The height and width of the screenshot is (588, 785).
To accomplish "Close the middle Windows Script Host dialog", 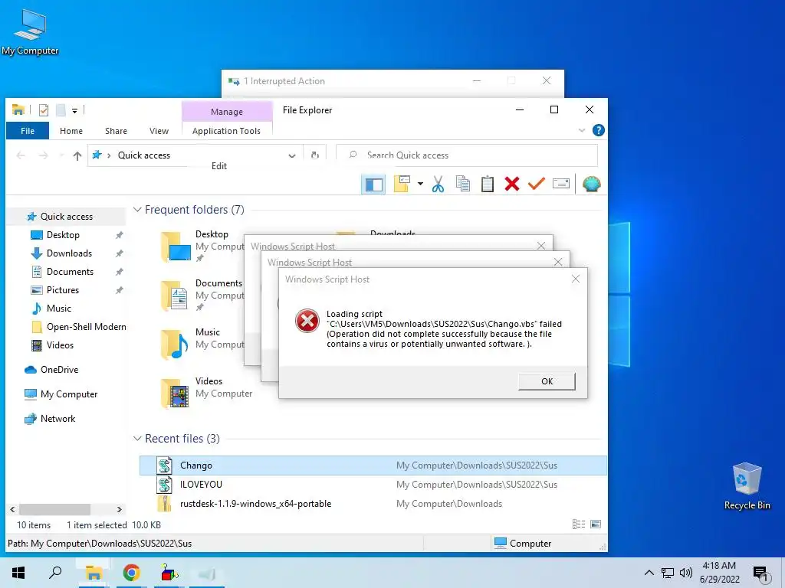I will pos(558,262).
